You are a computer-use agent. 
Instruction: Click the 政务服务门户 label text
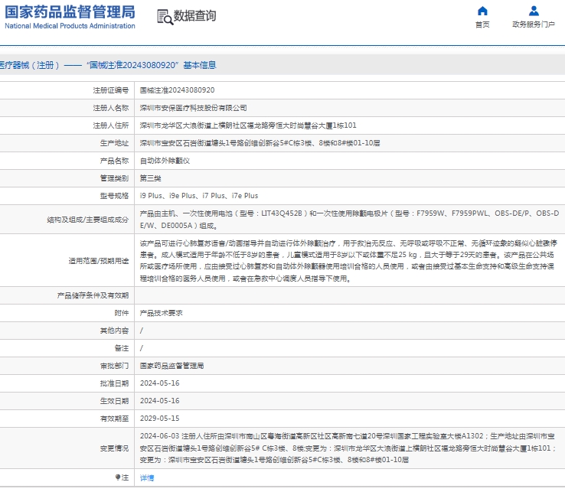tap(534, 24)
